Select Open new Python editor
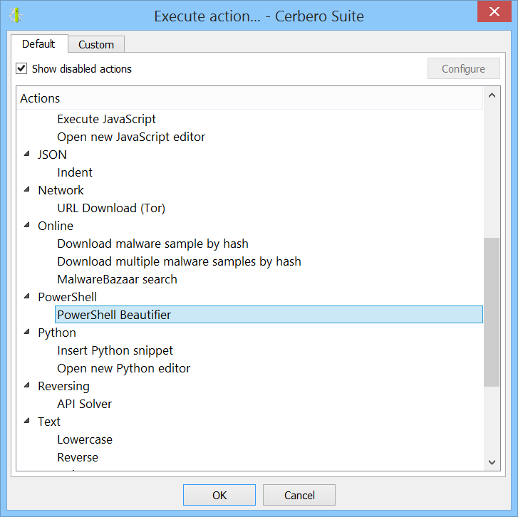The width and height of the screenshot is (518, 517). (123, 369)
